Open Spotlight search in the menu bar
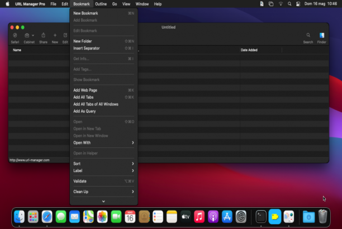Screen dimensions: 342x229 pyautogui.click(x=289, y=4)
